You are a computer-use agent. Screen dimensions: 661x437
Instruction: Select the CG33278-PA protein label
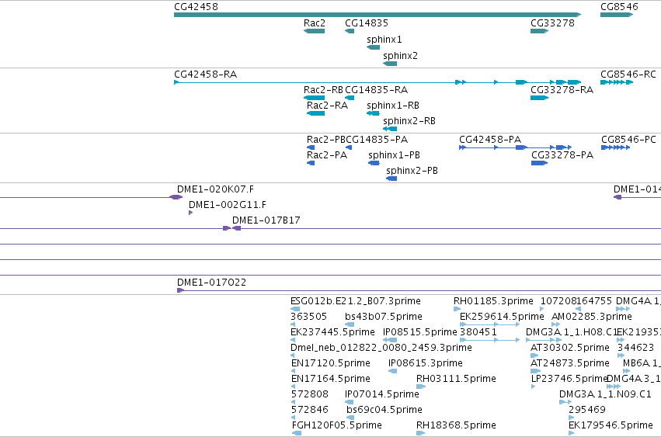[562, 155]
